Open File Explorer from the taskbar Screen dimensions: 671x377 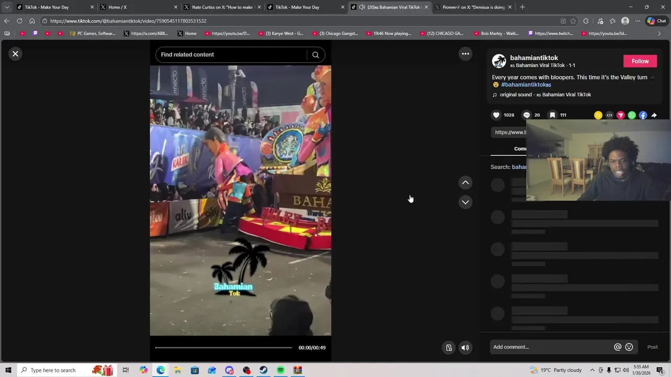pyautogui.click(x=177, y=370)
